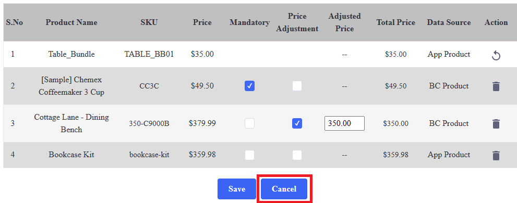
Task: Click the adjusted price field showing 350.00
Action: pyautogui.click(x=344, y=123)
